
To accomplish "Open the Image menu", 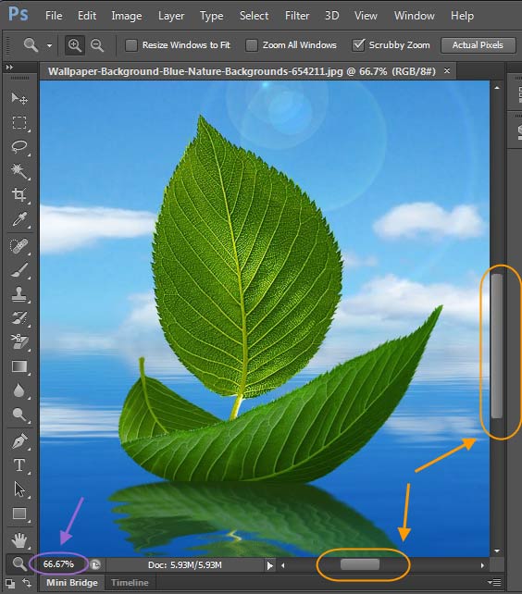I will coord(127,16).
